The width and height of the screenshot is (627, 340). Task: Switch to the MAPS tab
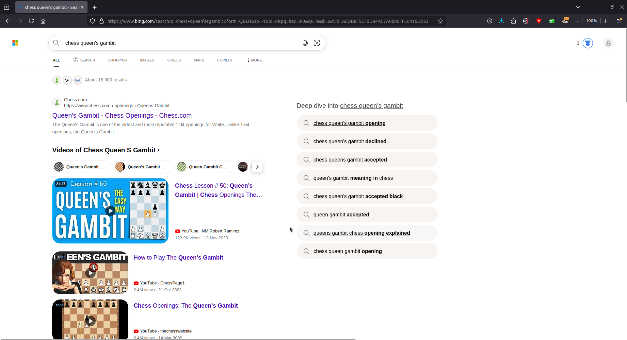199,60
